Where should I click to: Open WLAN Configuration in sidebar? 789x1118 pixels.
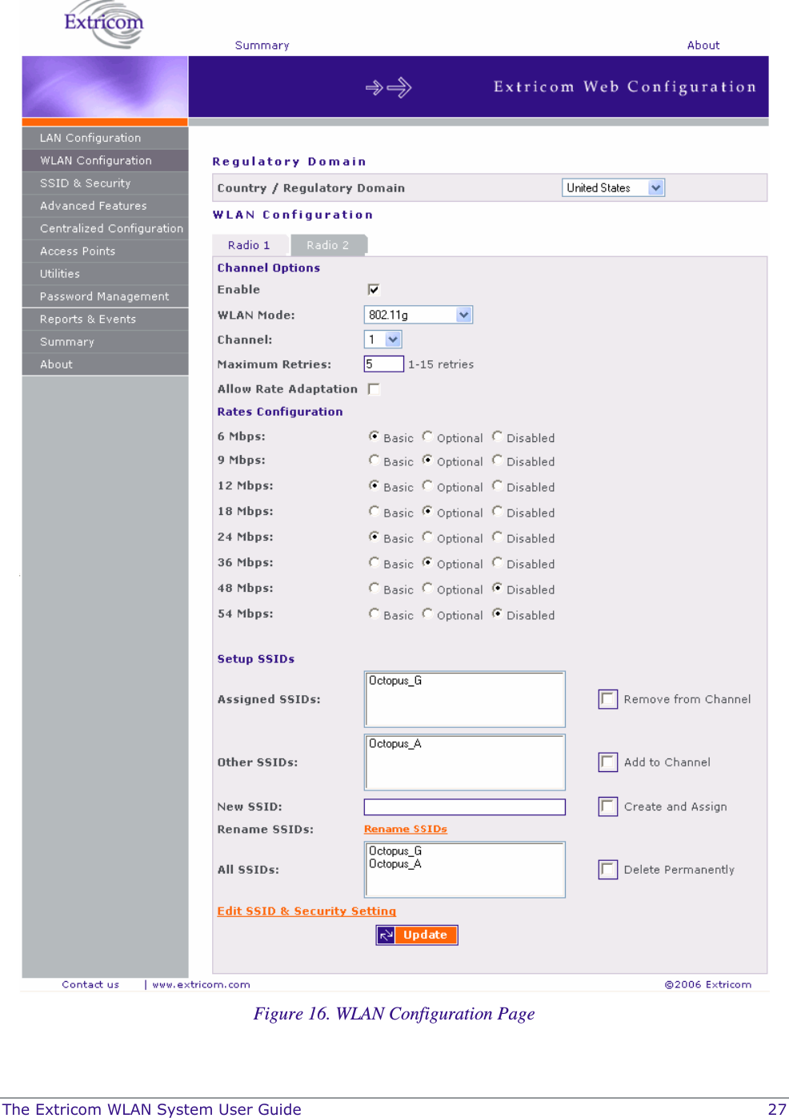pyautogui.click(x=105, y=160)
